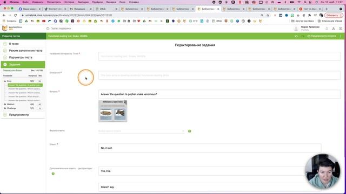This screenshot has width=346, height=194.
Task: Click the description input field
Action: [x=219, y=75]
